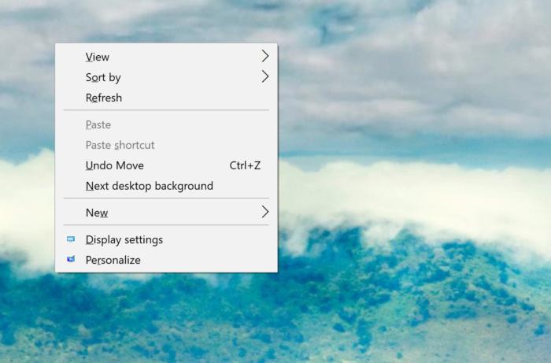Open Display settings
This screenshot has height=363, width=551.
pyautogui.click(x=124, y=239)
